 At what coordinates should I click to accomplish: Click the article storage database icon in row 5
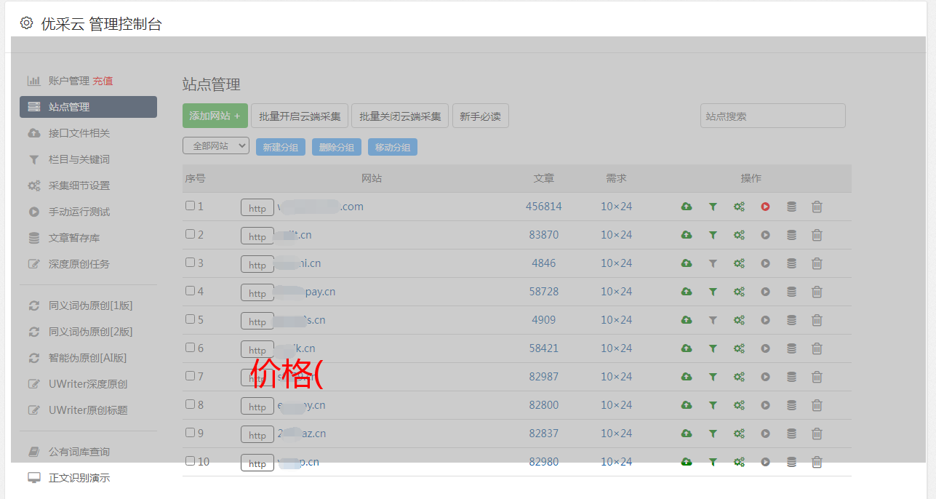791,320
